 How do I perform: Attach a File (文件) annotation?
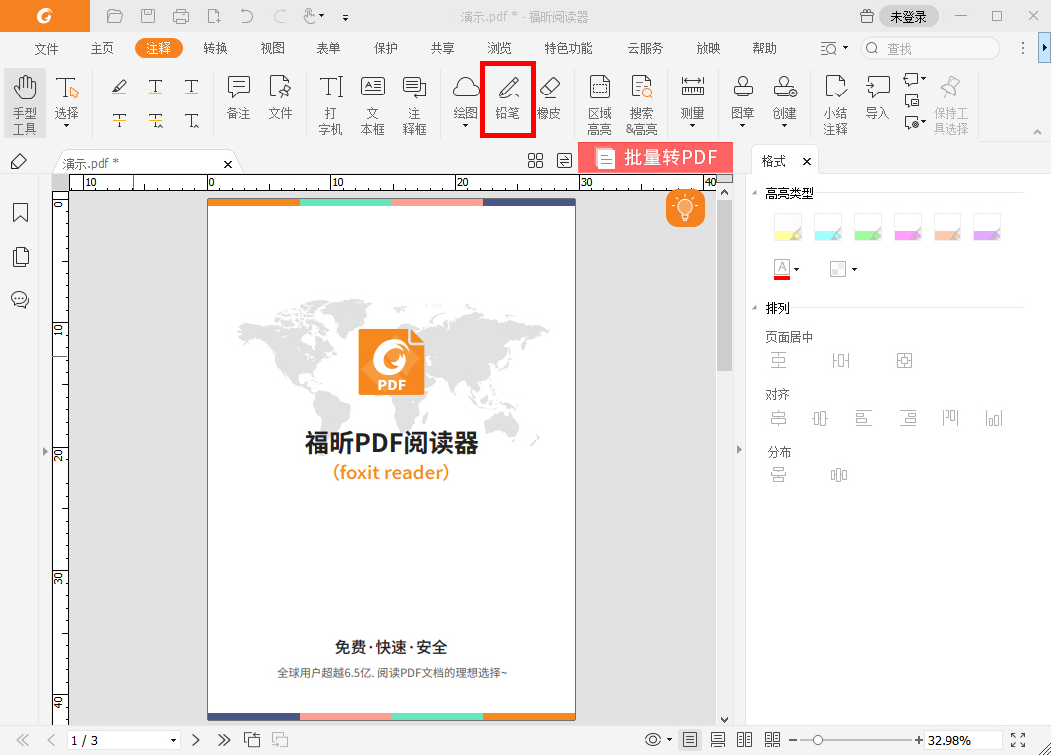click(281, 97)
